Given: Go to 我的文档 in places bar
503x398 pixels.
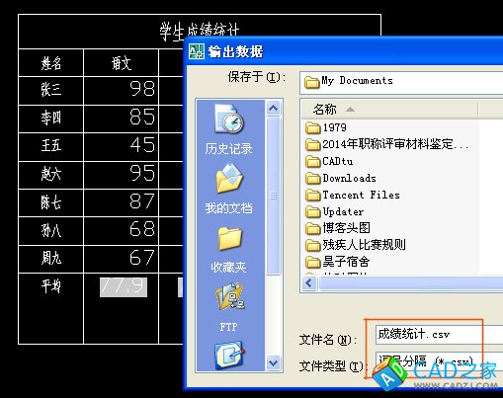Looking at the screenshot, I should (x=229, y=189).
